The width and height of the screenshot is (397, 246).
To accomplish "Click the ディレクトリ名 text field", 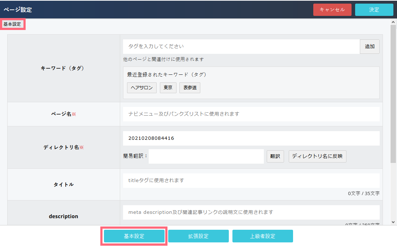I will coord(251,138).
